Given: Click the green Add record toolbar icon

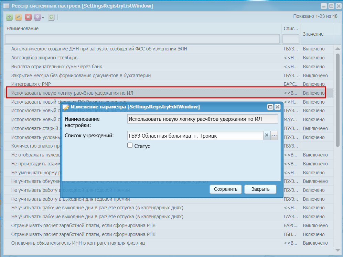Looking at the screenshot, I should point(9,17).
